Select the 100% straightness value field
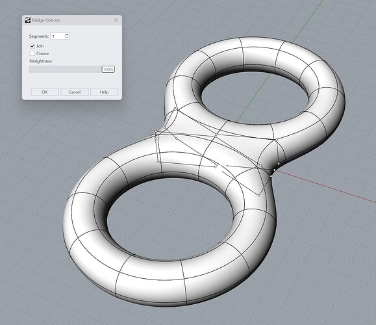The height and width of the screenshot is (325, 376). (108, 70)
